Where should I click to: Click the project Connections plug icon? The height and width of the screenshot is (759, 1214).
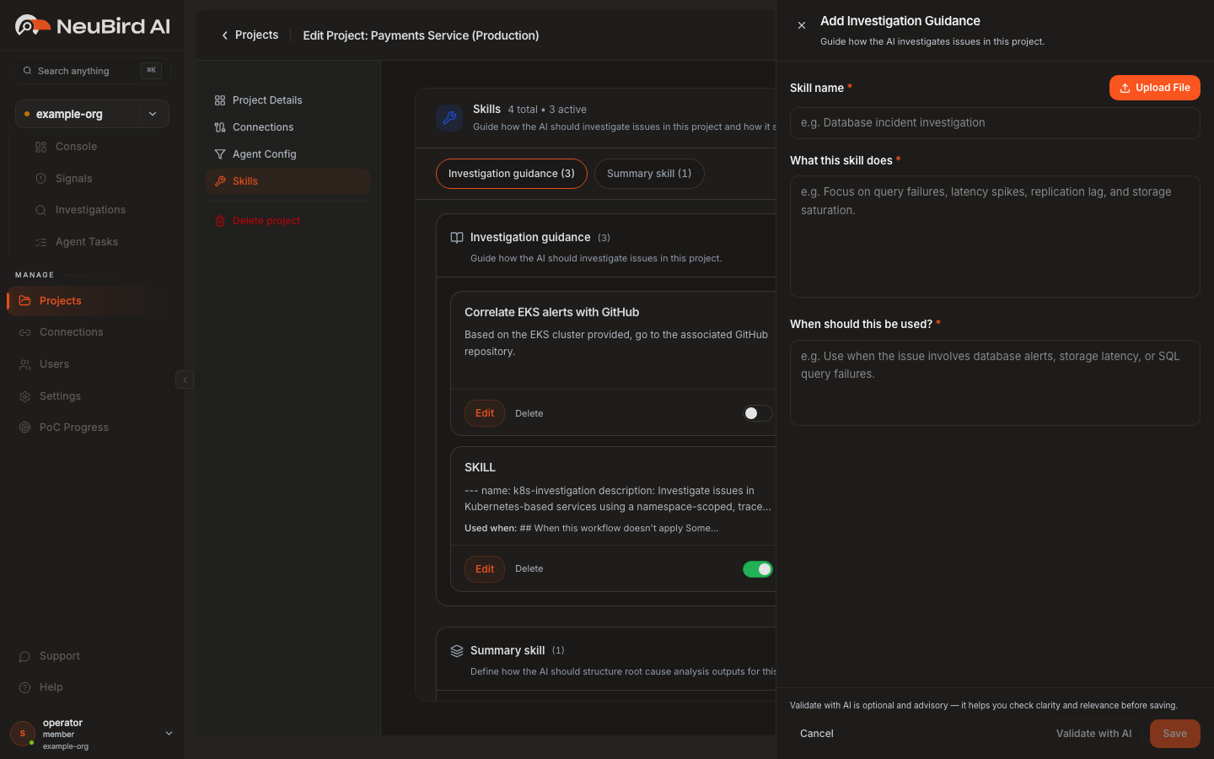220,127
